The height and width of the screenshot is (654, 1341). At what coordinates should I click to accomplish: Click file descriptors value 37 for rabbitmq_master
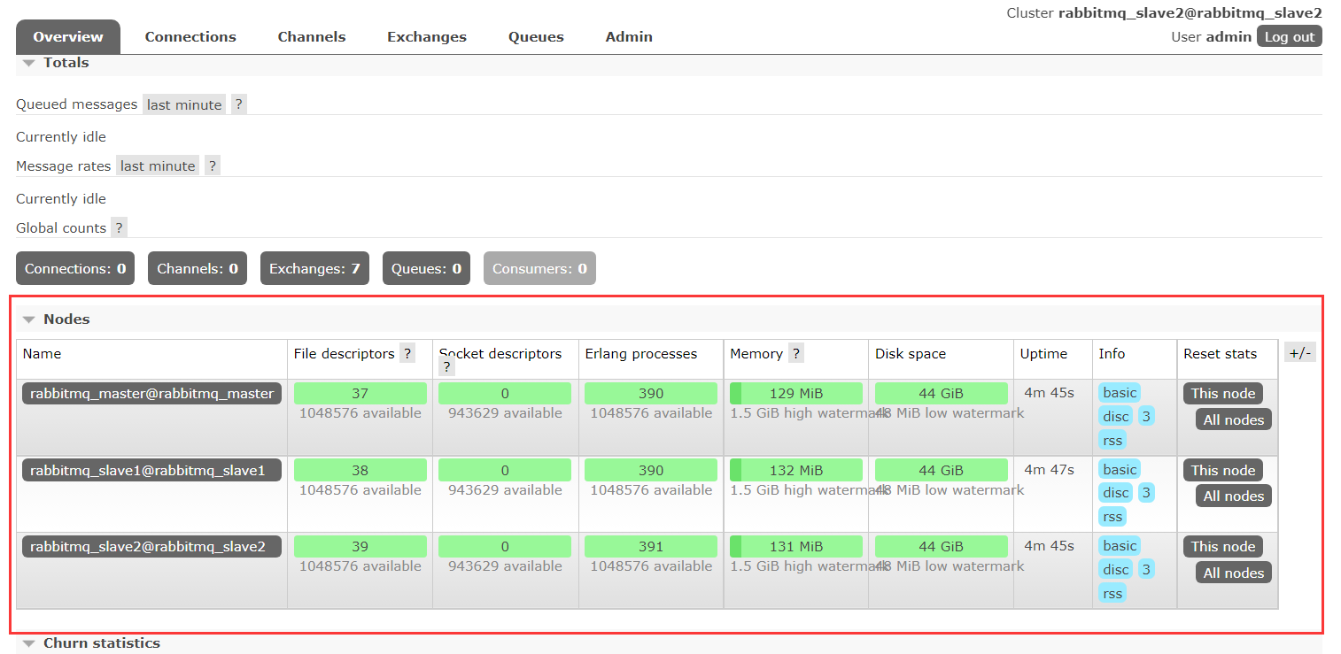(360, 394)
